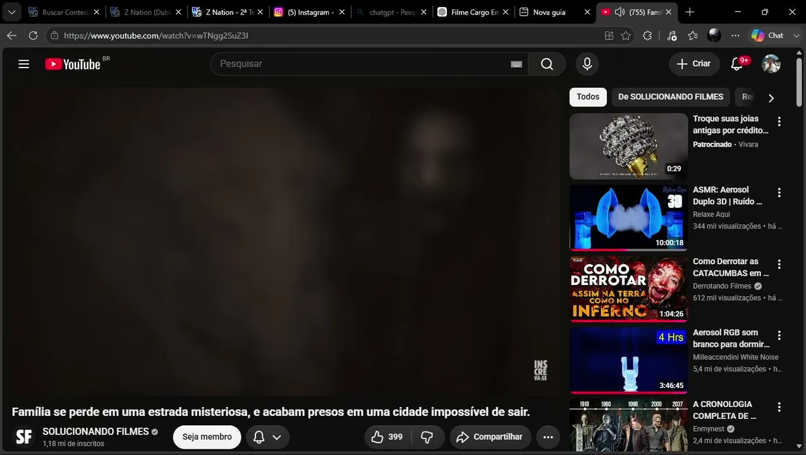Open Enmynest channel name
Viewport: 806px width, 455px height.
[x=709, y=429]
